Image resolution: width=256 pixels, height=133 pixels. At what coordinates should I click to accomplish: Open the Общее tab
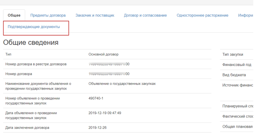[x=14, y=15]
